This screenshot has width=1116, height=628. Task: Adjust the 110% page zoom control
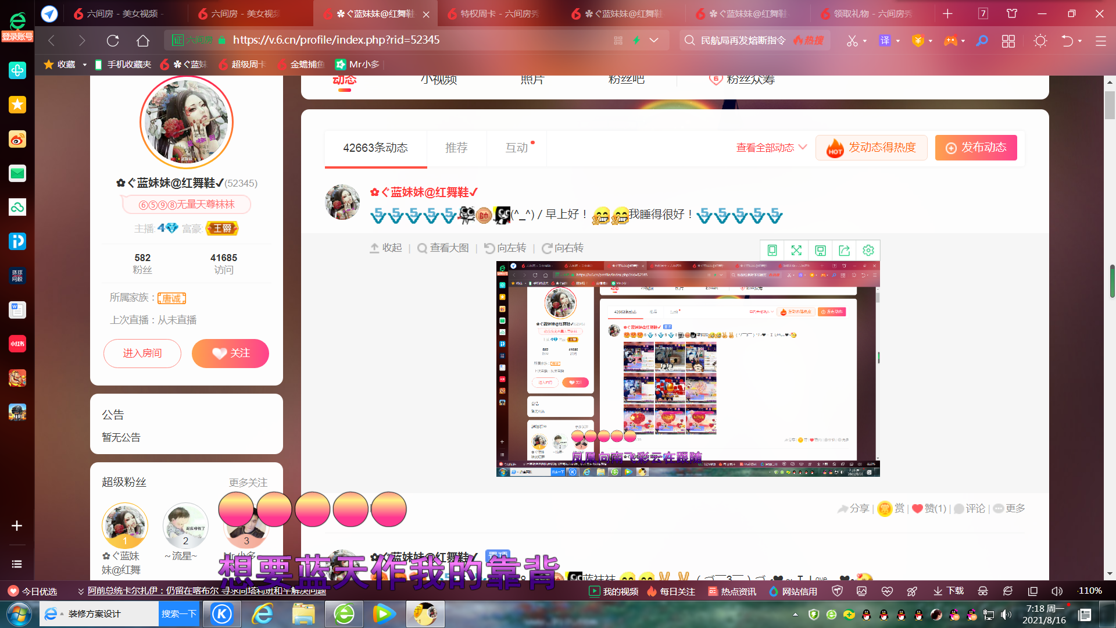pos(1090,591)
